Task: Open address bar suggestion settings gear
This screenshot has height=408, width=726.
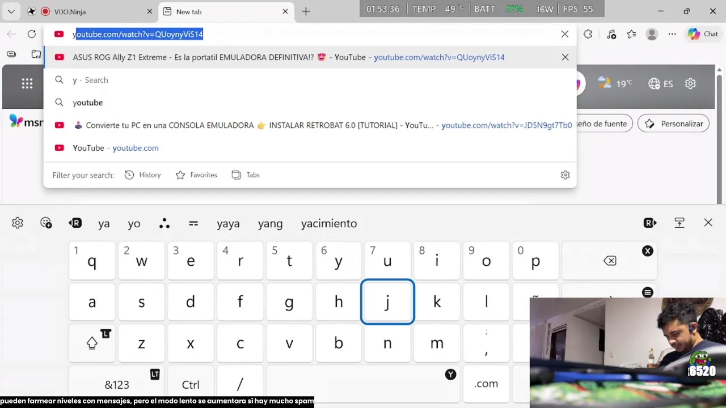Action: 565,175
